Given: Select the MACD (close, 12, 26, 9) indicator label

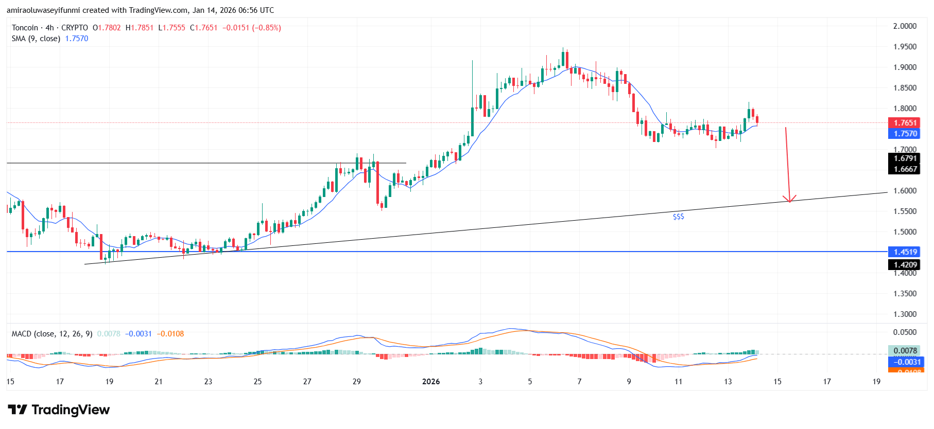Looking at the screenshot, I should (x=52, y=334).
